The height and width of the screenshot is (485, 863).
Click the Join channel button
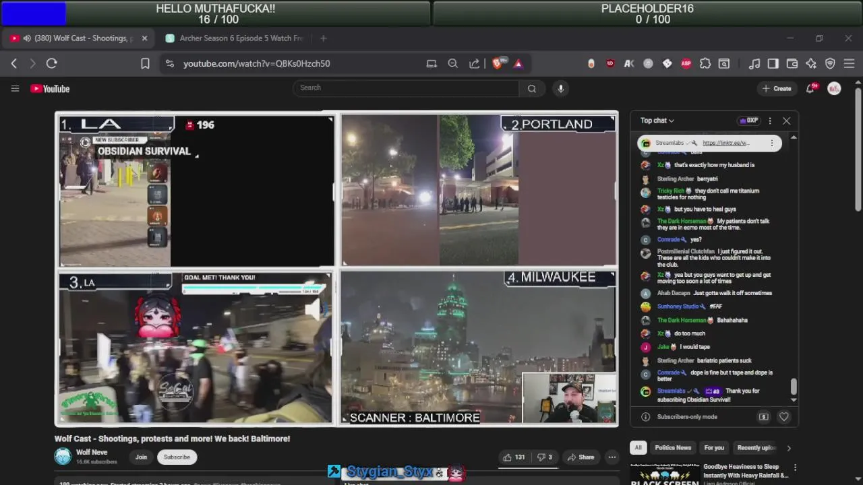(x=141, y=457)
